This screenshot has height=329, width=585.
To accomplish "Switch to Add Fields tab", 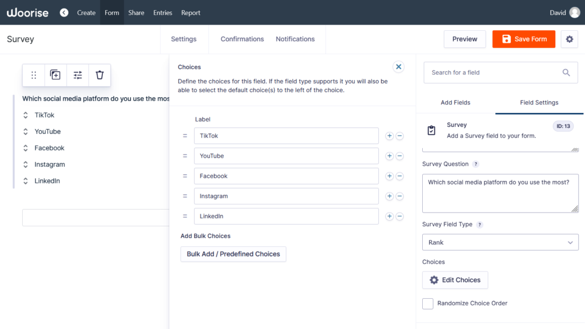I will click(455, 103).
